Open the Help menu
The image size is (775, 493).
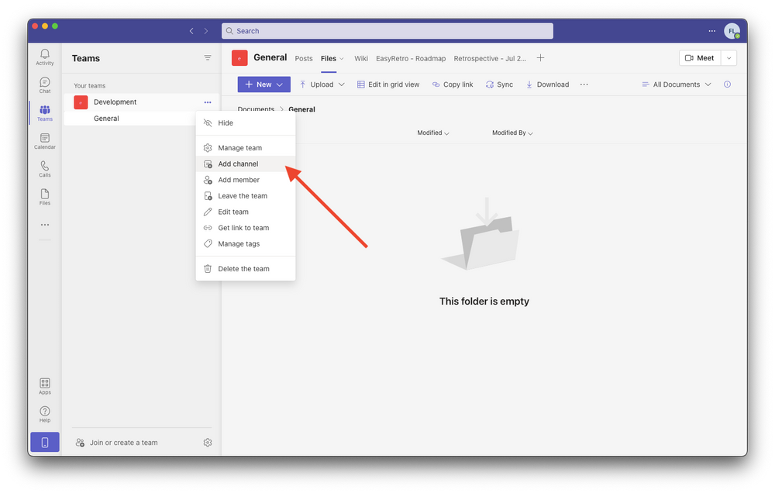(44, 415)
